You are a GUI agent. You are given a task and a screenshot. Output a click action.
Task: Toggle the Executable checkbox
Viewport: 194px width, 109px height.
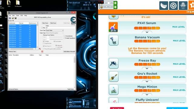click(54, 41)
